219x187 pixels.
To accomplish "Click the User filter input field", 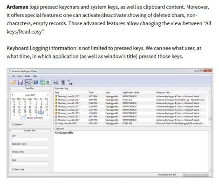I will pos(30,139).
